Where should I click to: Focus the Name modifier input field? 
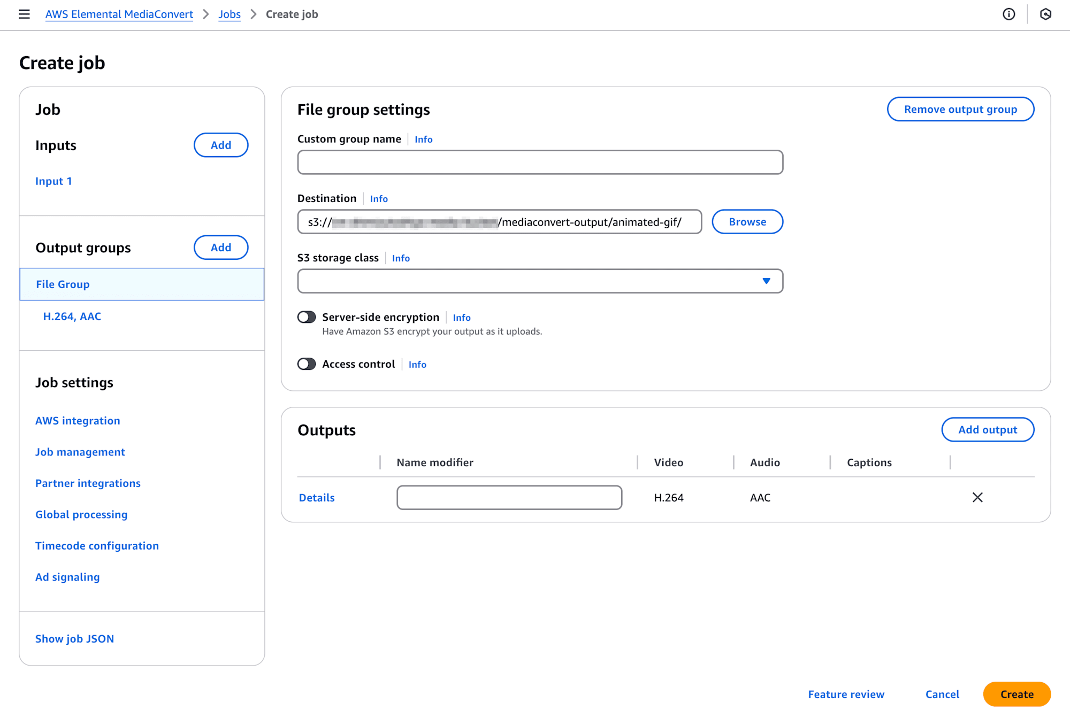pos(509,498)
